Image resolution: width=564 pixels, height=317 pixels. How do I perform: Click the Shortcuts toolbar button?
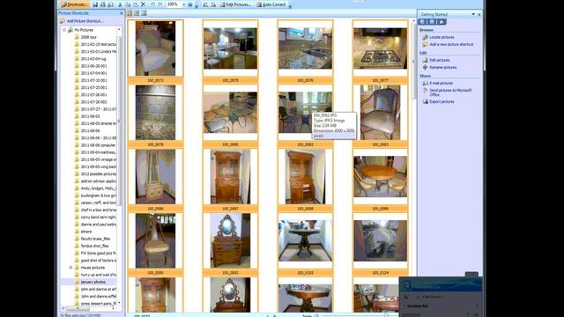pos(74,4)
